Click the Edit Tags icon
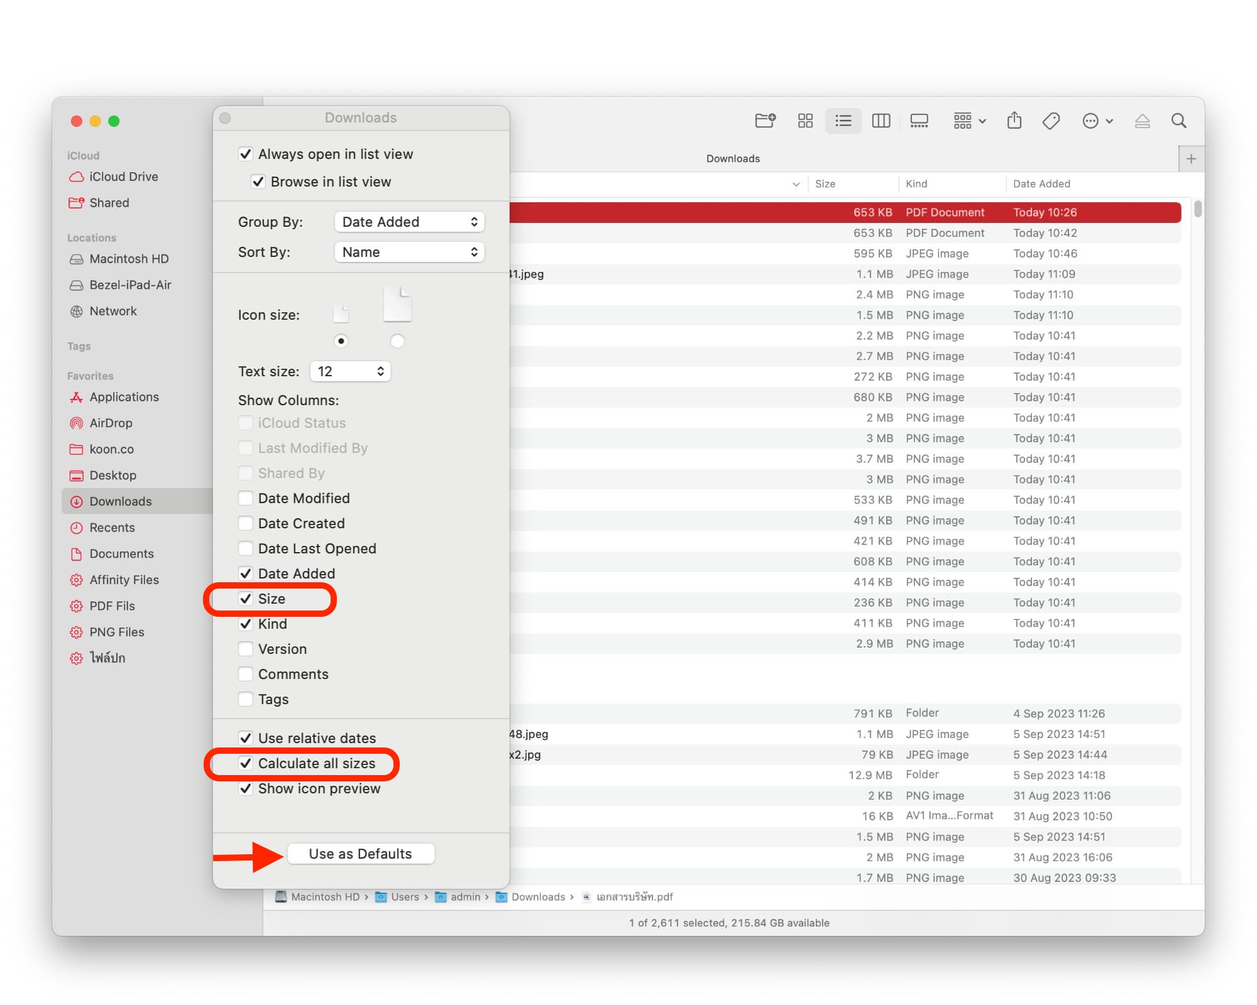The height and width of the screenshot is (1005, 1257). [1051, 121]
